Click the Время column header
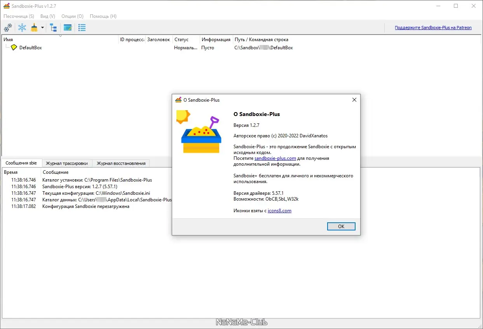This screenshot has height=329, width=483. [x=21, y=172]
